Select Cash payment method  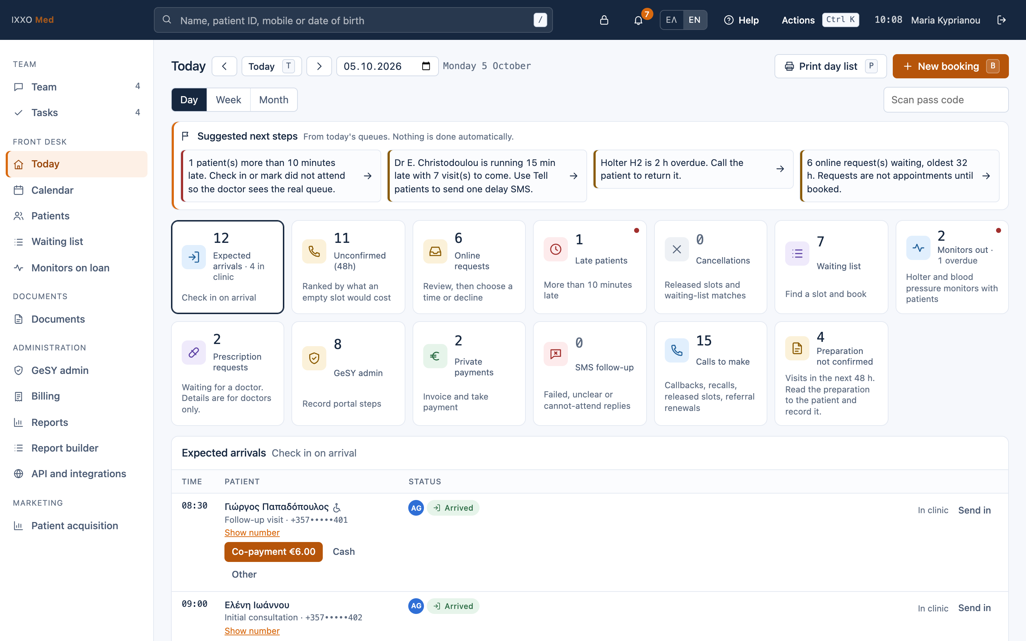343,552
